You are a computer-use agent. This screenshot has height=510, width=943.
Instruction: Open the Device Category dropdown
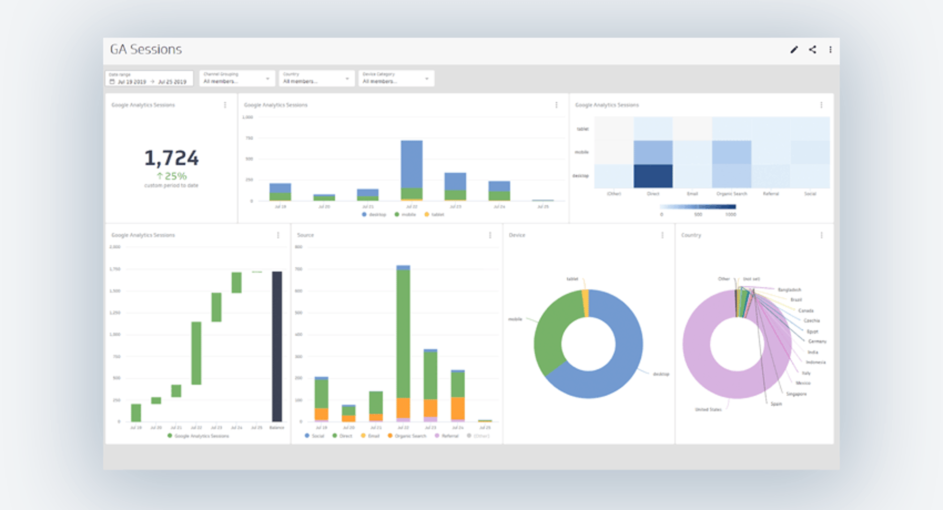427,79
